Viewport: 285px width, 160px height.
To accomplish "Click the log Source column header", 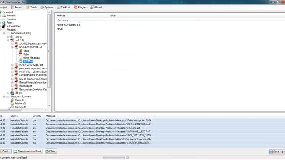I will (x=20, y=116).
